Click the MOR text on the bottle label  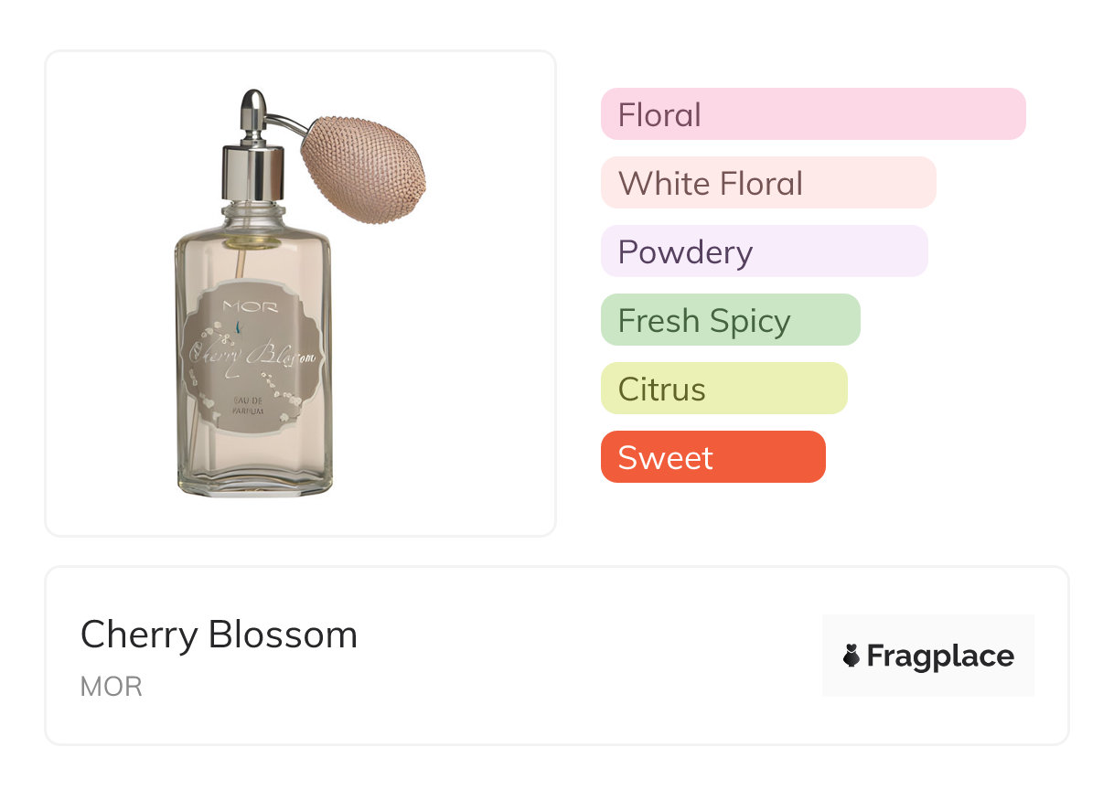coord(251,305)
